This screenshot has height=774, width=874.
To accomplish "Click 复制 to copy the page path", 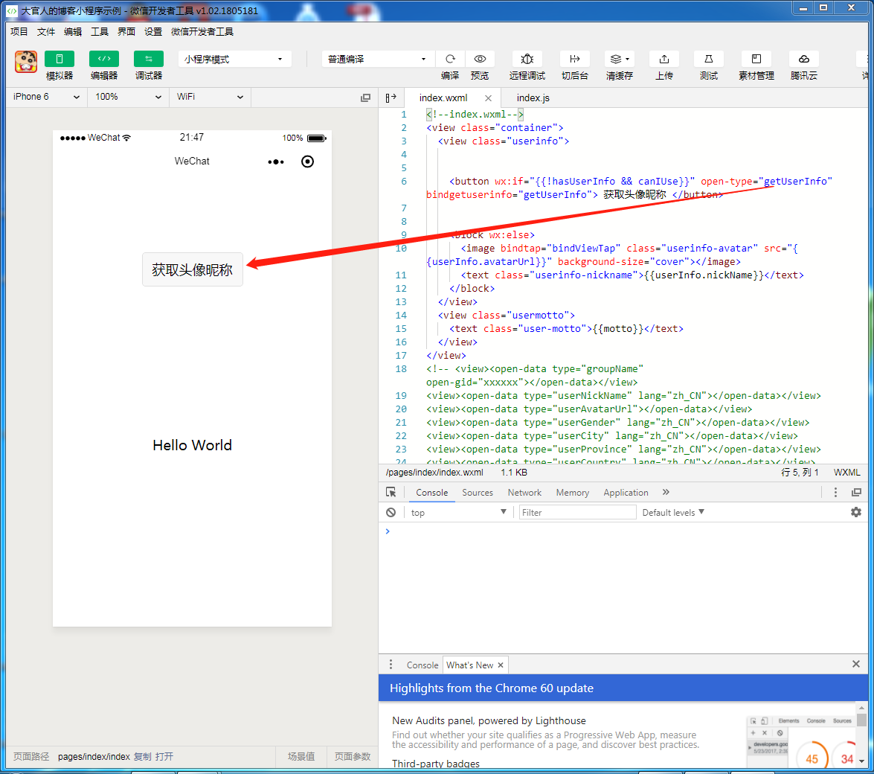I will (x=143, y=757).
